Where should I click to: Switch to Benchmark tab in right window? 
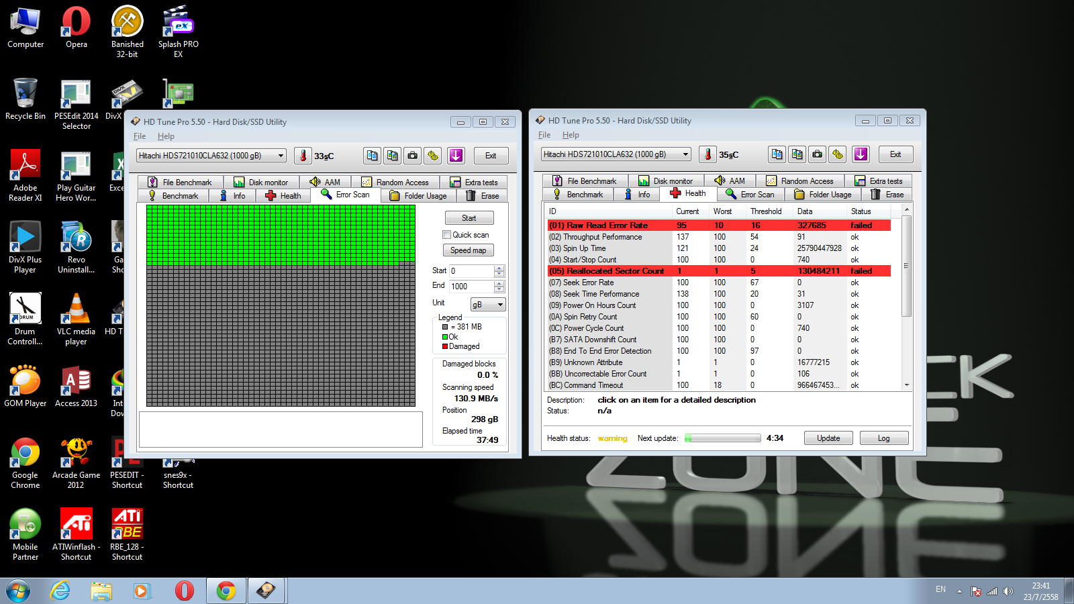(x=577, y=195)
